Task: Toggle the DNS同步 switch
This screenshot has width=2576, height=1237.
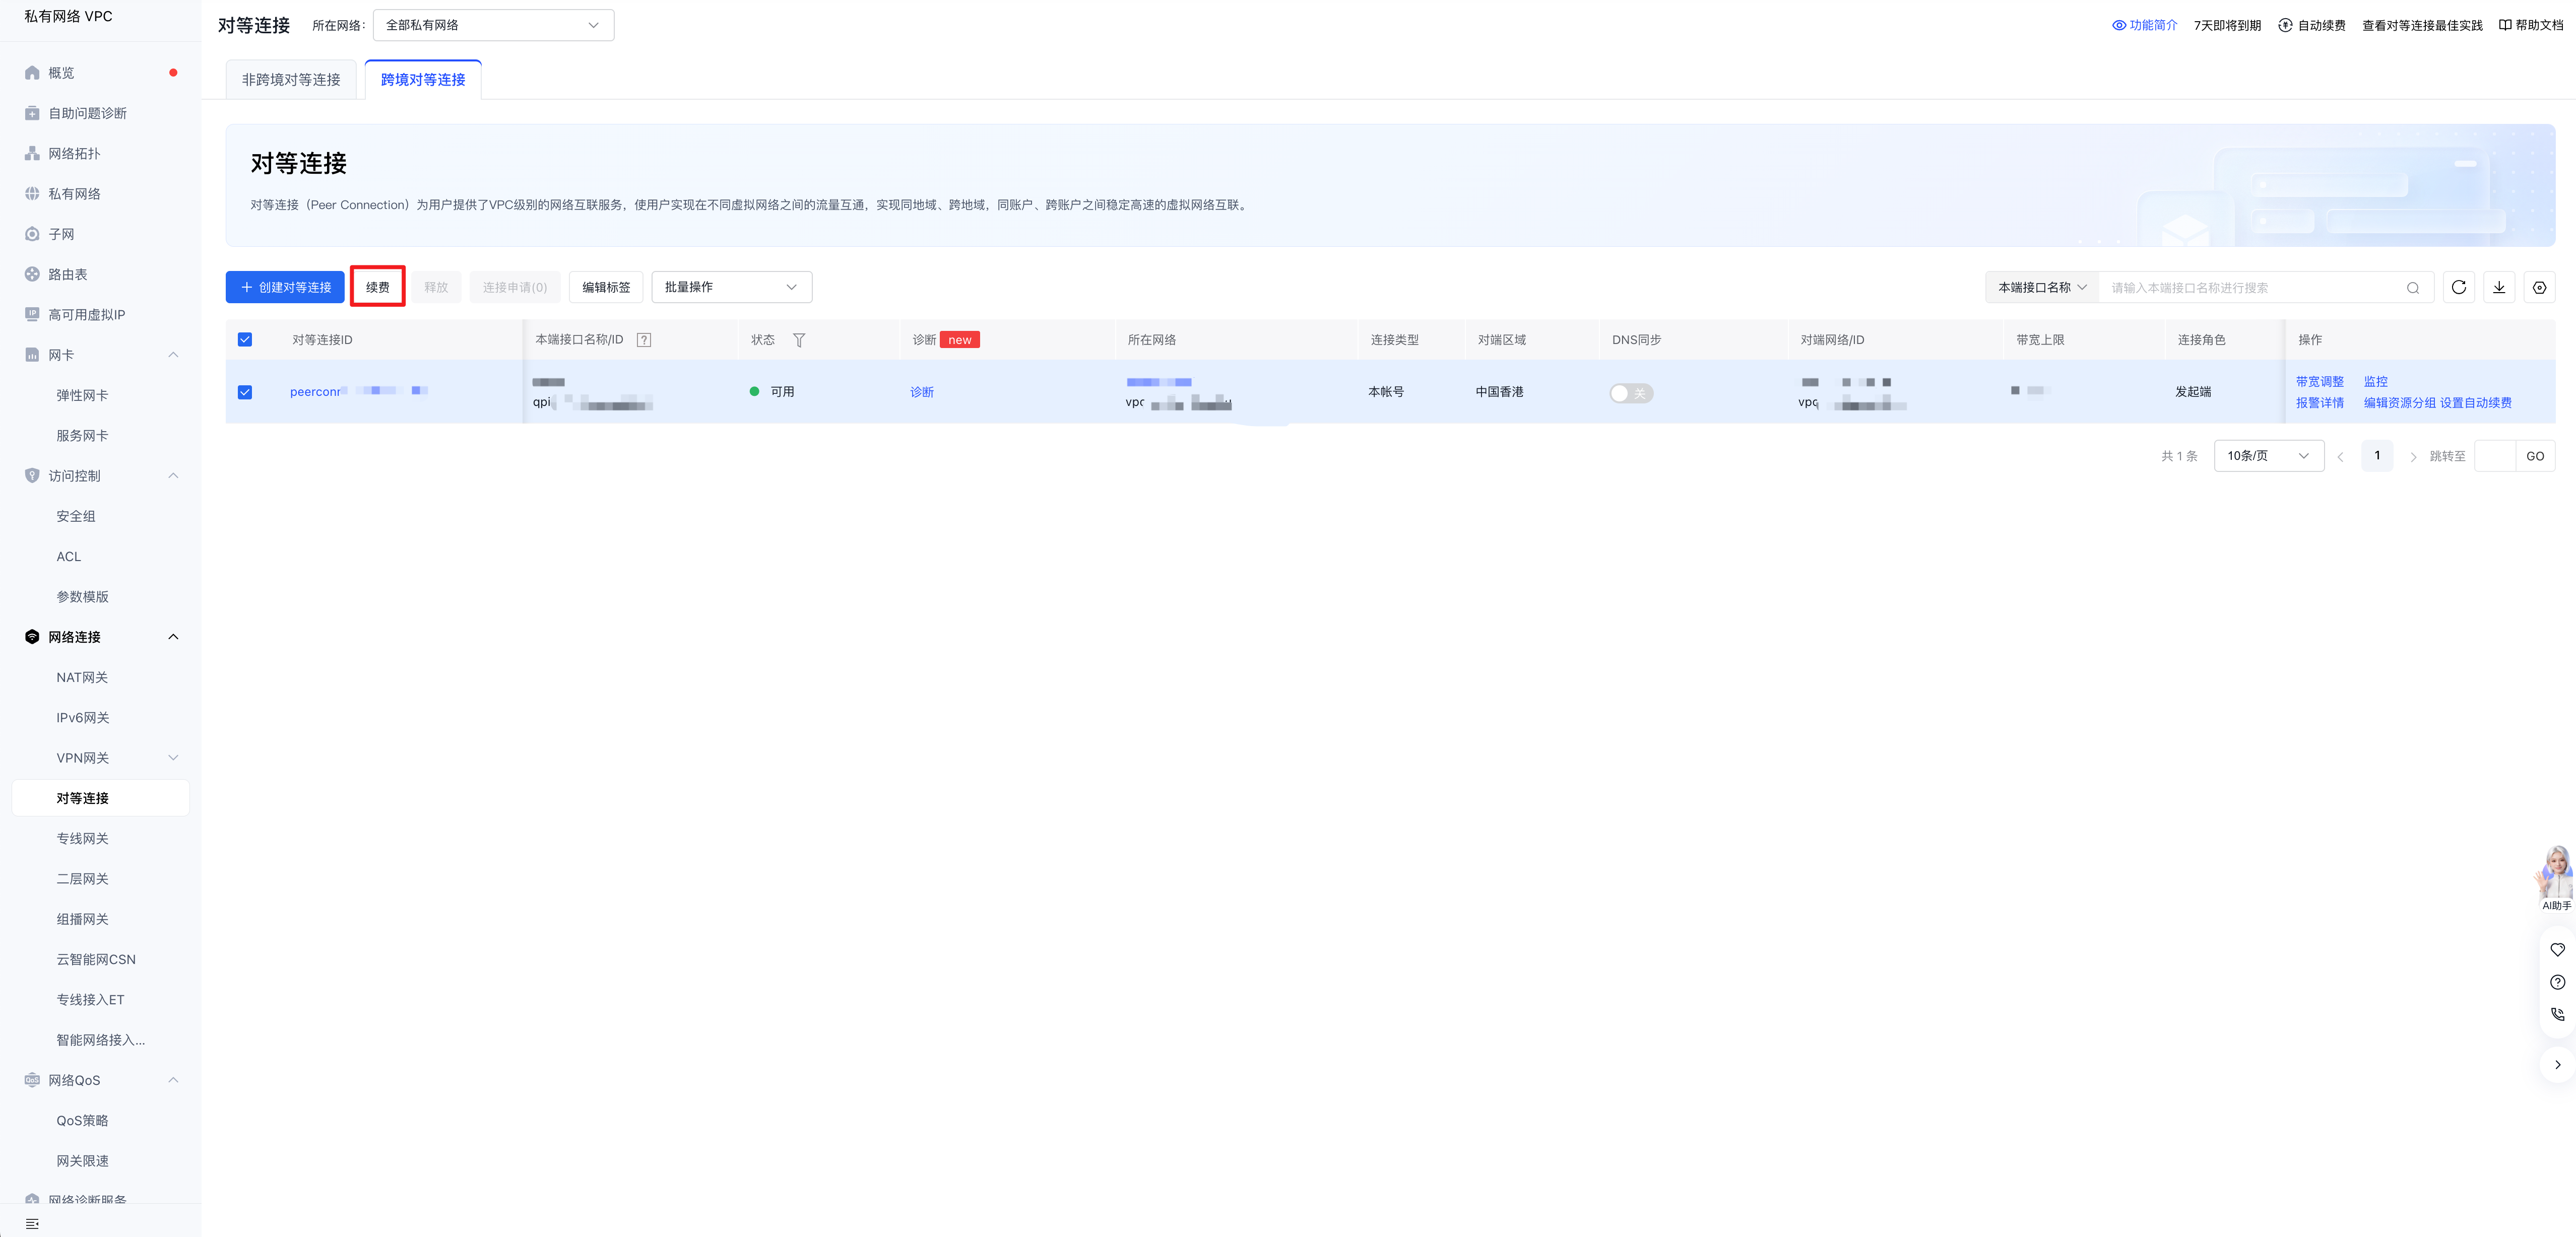Action: coord(1631,393)
